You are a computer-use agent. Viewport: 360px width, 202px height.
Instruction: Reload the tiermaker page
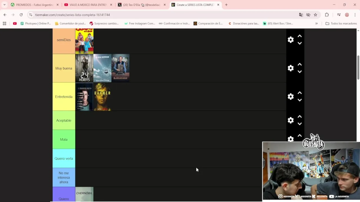[x=21, y=15]
